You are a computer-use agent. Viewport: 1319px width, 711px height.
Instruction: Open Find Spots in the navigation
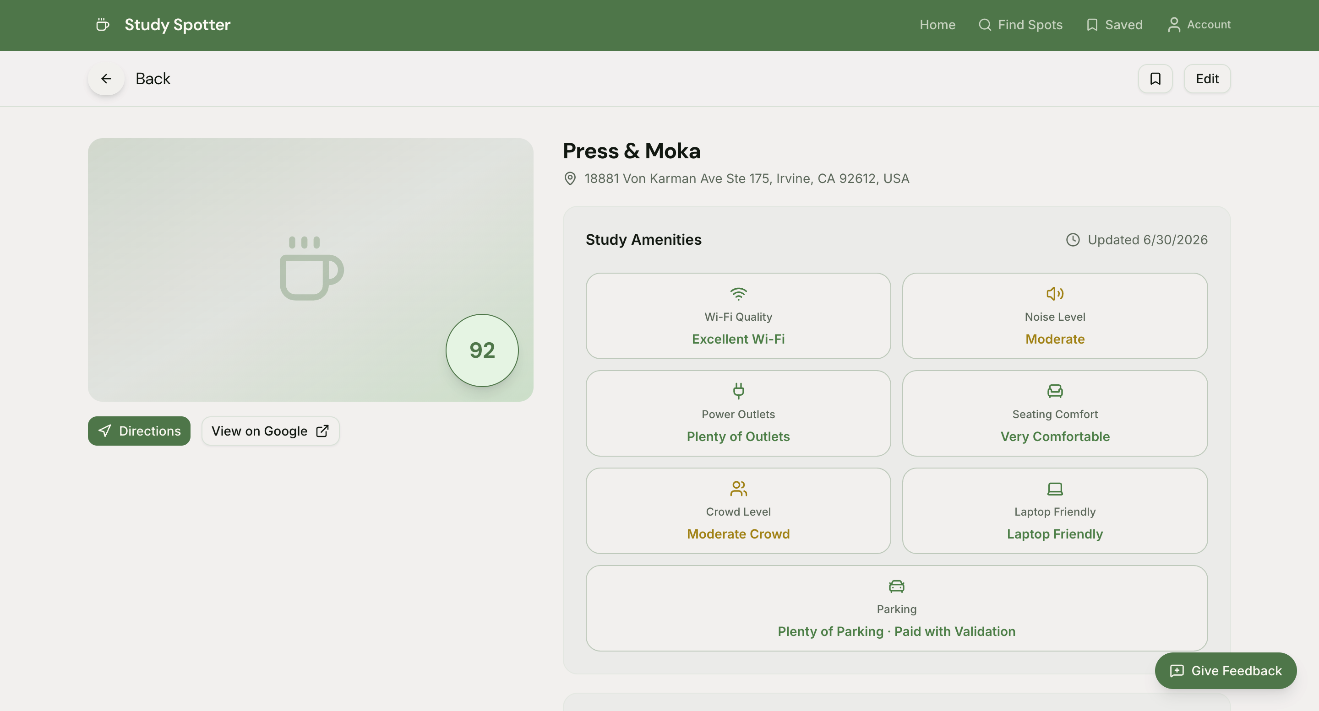[1020, 25]
